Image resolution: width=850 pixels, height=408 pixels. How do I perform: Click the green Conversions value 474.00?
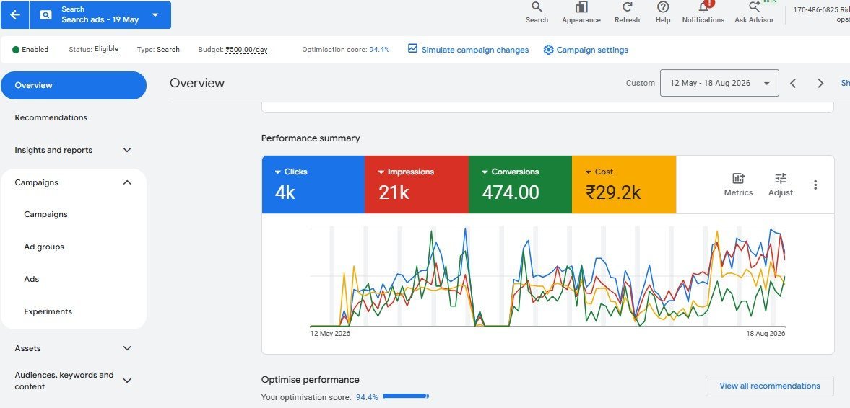pos(511,192)
